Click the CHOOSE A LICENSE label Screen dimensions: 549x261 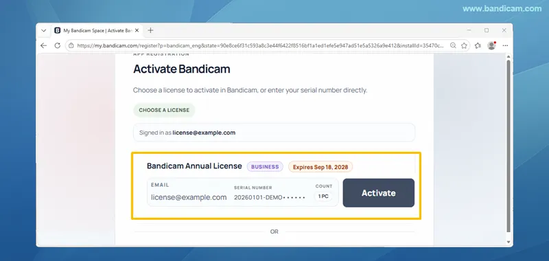164,110
